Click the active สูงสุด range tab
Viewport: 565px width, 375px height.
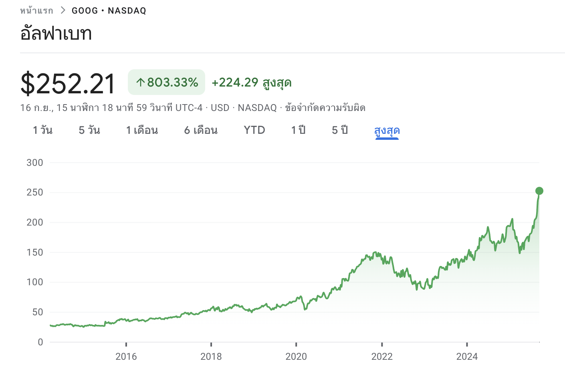point(387,131)
